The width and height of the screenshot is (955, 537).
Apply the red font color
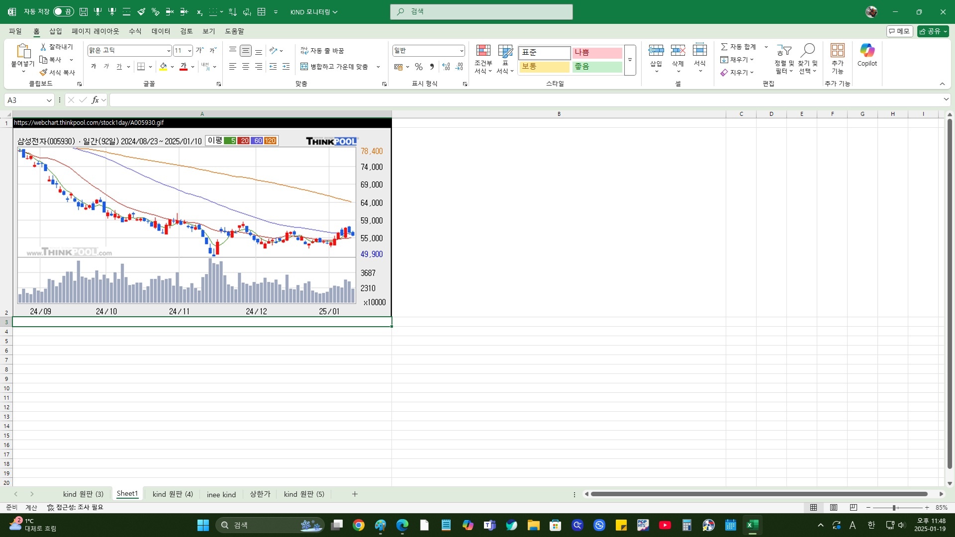(184, 67)
